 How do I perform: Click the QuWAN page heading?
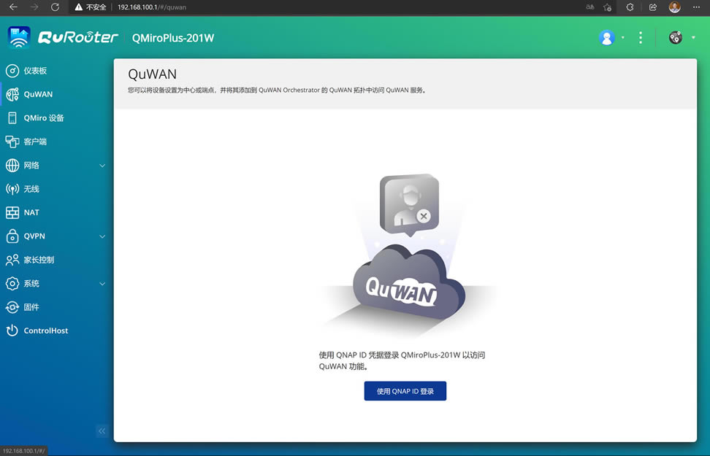(x=153, y=74)
